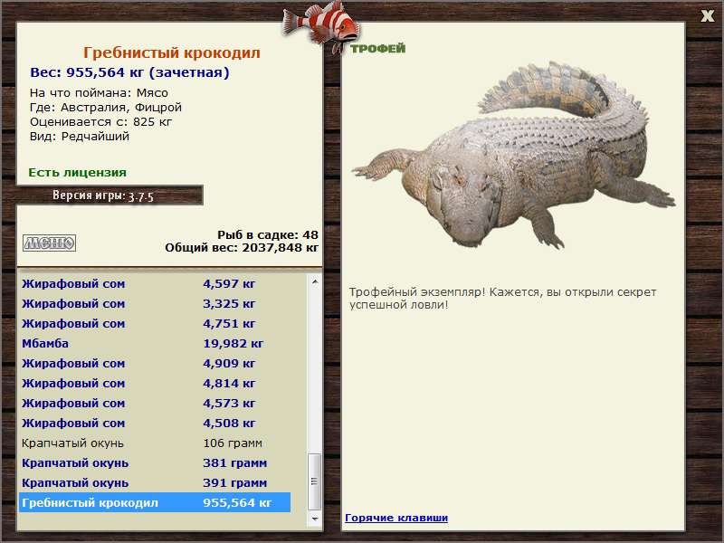724x543 pixels.
Task: Click the scrollbar up arrow in the fish list
Action: pyautogui.click(x=315, y=281)
